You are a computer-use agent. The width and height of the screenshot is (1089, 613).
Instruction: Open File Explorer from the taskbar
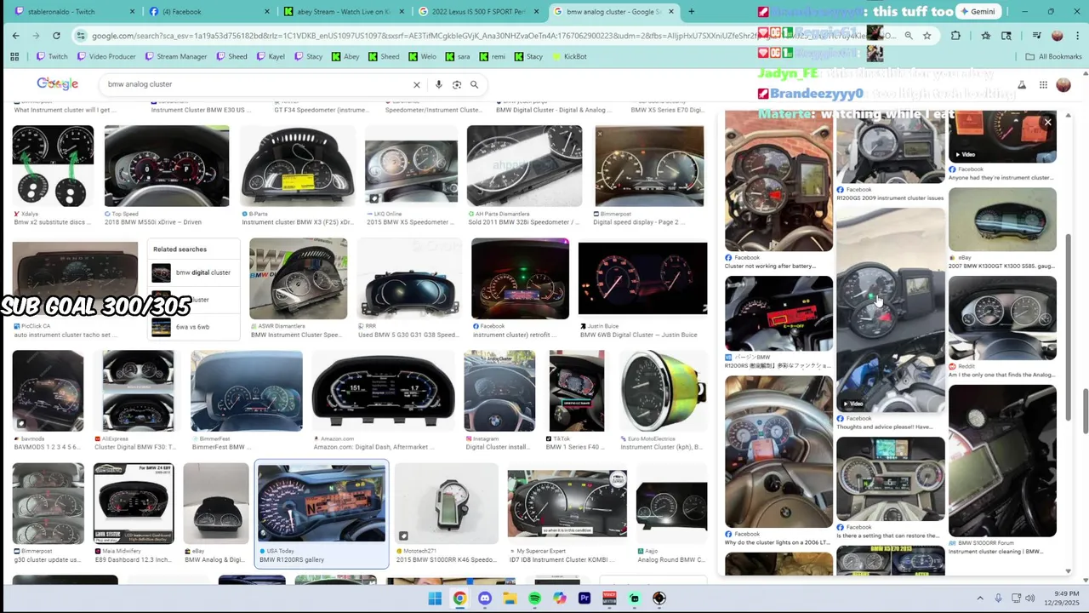coord(510,599)
